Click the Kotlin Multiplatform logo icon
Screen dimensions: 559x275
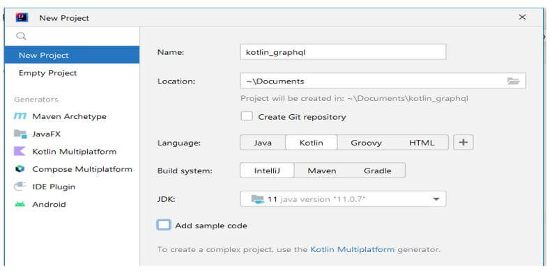pos(20,151)
